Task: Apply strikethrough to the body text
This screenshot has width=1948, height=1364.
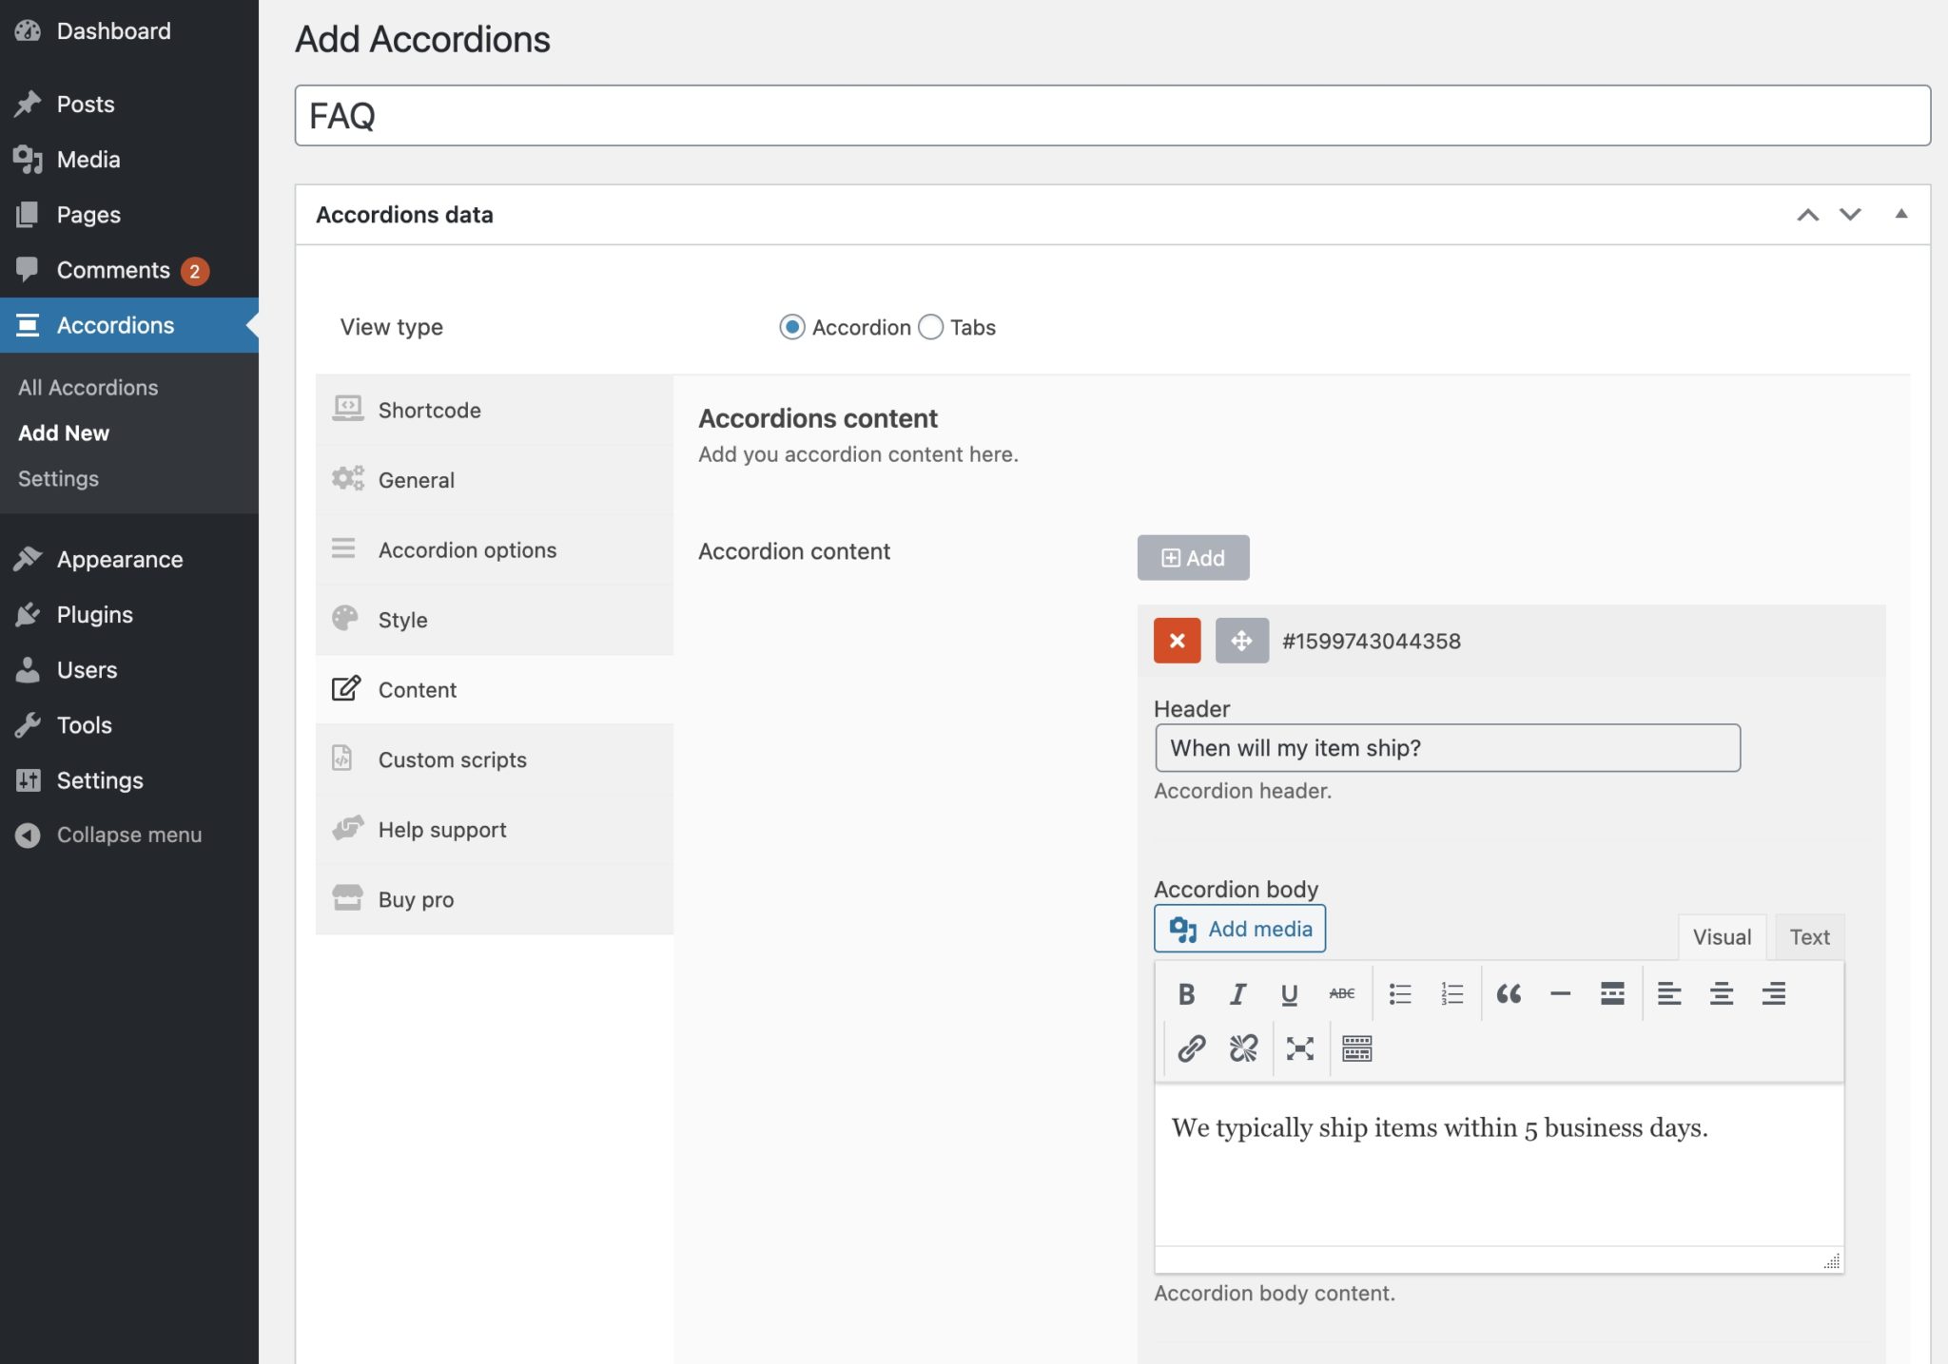Action: tap(1341, 994)
